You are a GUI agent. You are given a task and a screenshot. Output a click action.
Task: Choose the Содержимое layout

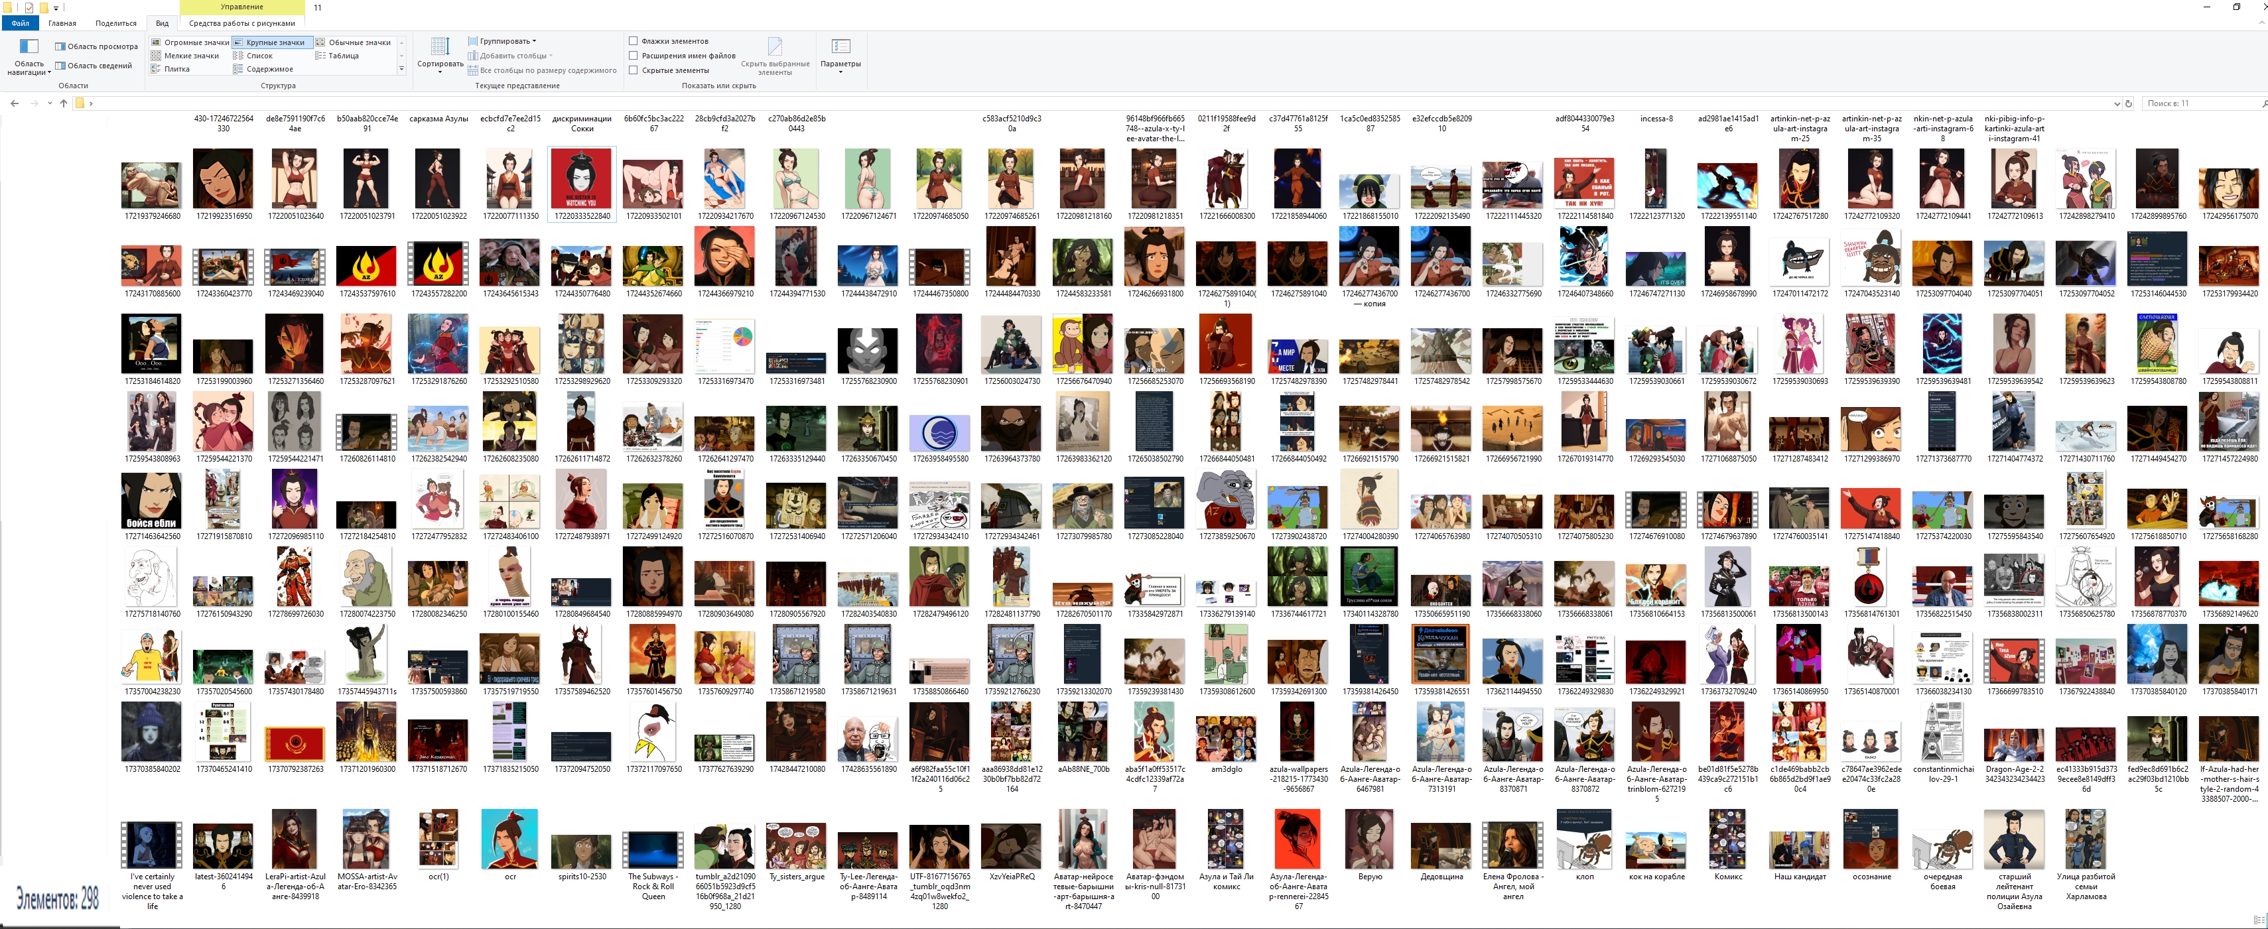point(263,68)
